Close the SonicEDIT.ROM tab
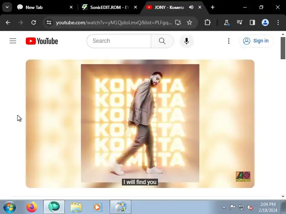Image resolution: width=286 pixels, height=214 pixels. 135,7
